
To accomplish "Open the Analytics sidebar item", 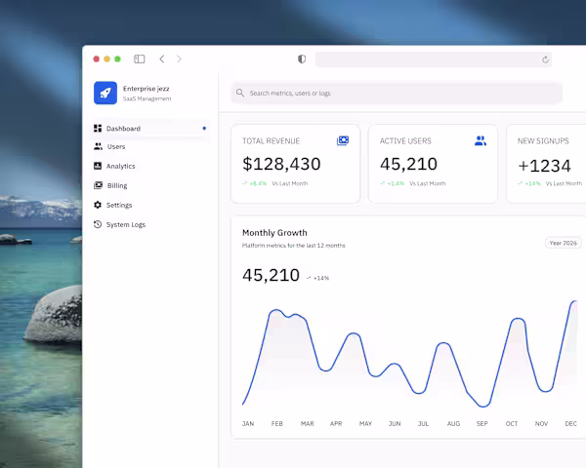I will 150,166.
